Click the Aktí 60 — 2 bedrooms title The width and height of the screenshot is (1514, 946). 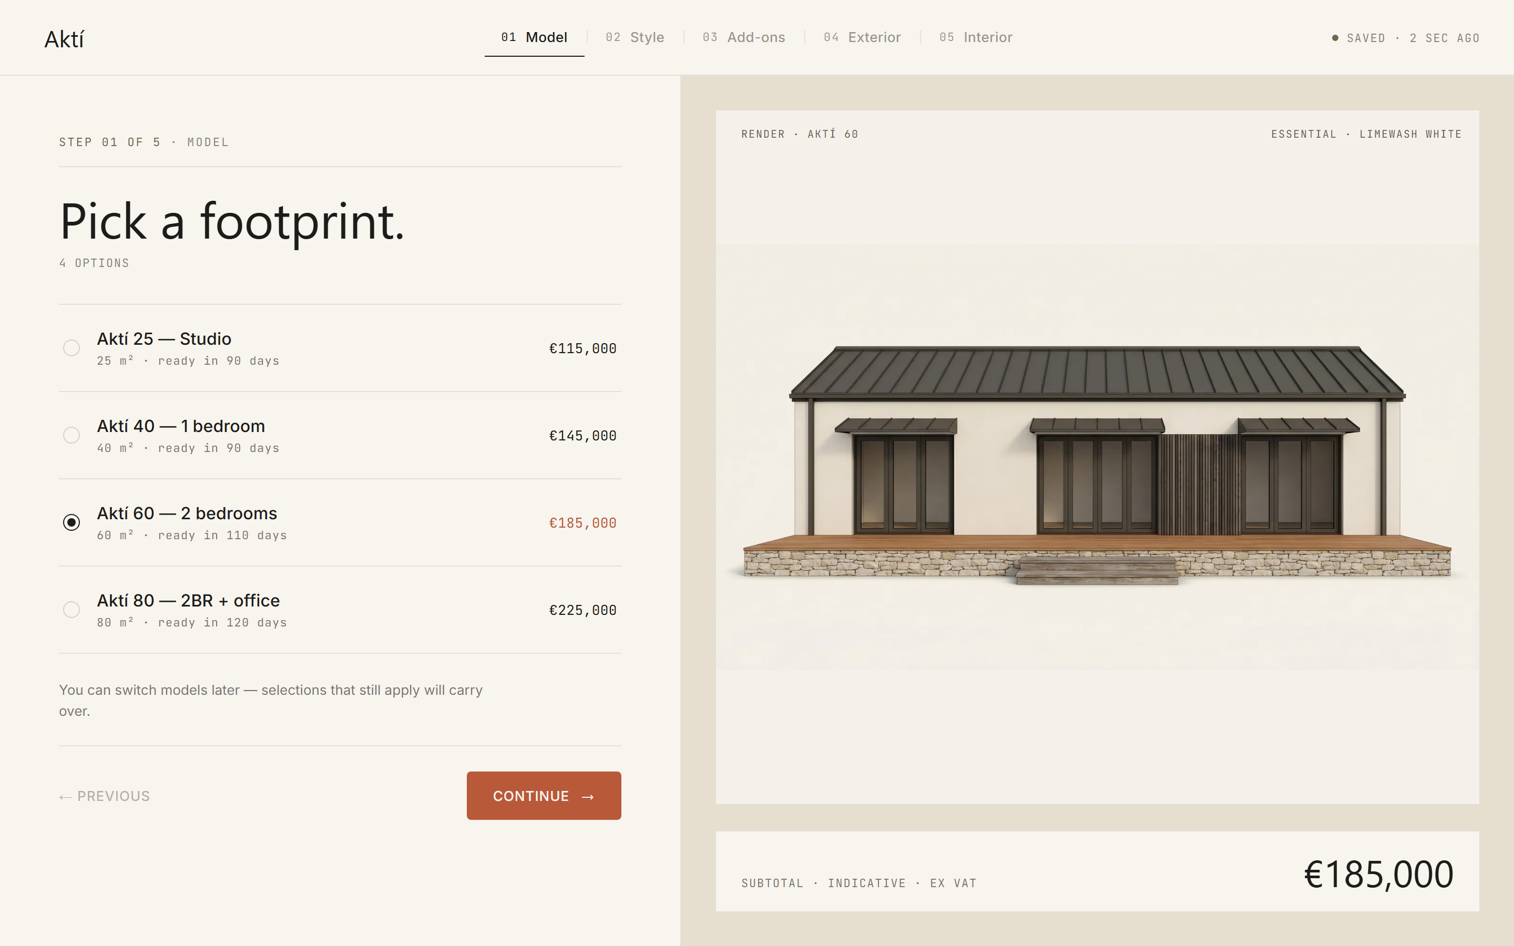[x=187, y=513]
